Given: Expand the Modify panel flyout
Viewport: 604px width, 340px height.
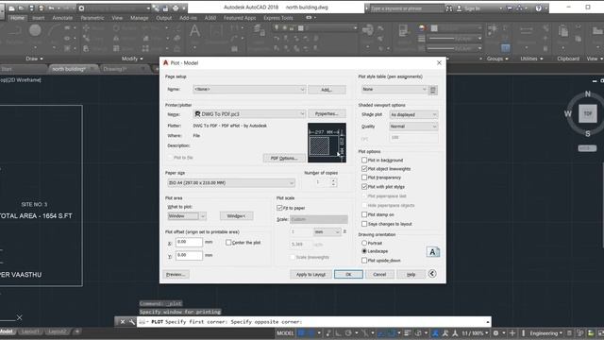Looking at the screenshot, I should 132,59.
